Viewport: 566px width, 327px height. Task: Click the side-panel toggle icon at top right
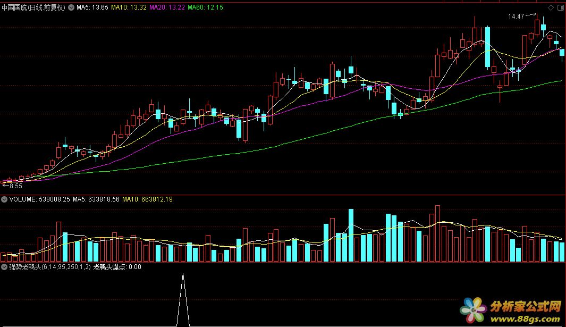561,7
